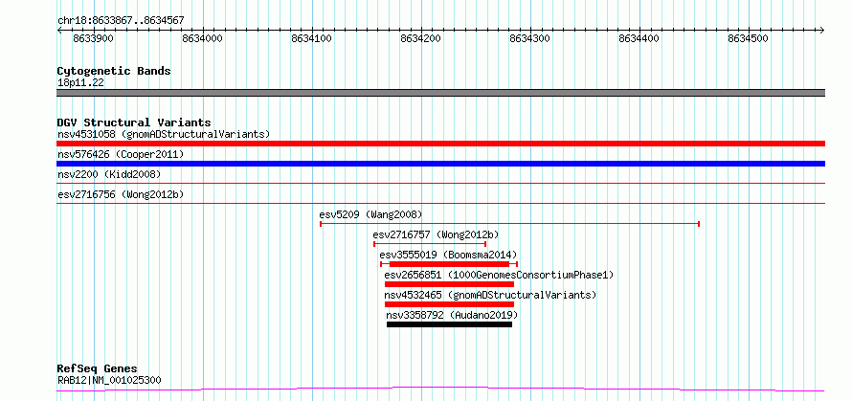852x401 pixels.
Task: Click the 8634500 ruler position label
Action: click(749, 38)
